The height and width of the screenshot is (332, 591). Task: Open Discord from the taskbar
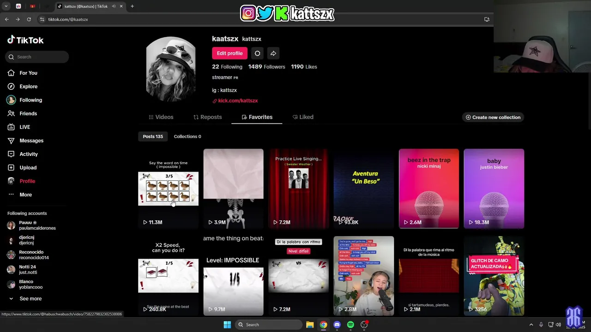point(337,325)
